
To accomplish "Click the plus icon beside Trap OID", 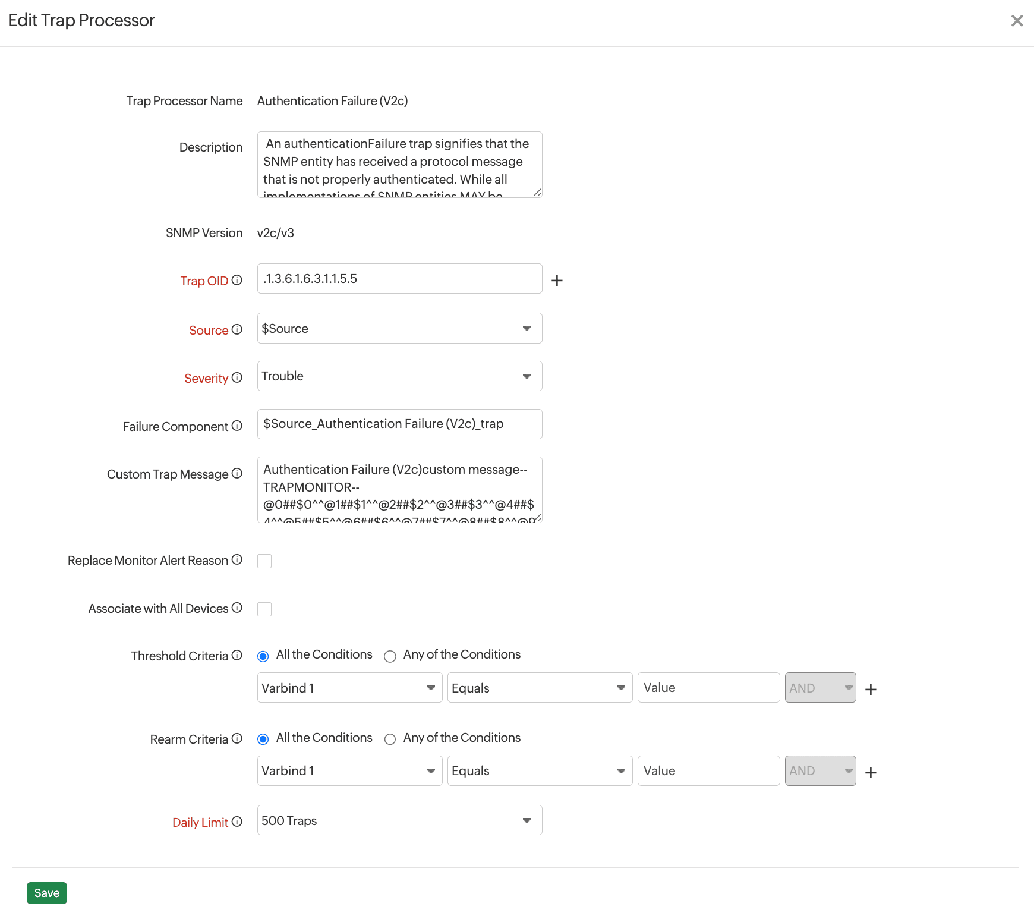I will tap(557, 281).
